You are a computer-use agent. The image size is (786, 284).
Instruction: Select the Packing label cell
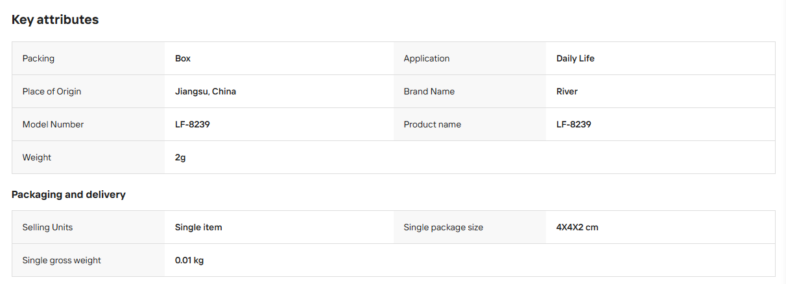tap(88, 58)
